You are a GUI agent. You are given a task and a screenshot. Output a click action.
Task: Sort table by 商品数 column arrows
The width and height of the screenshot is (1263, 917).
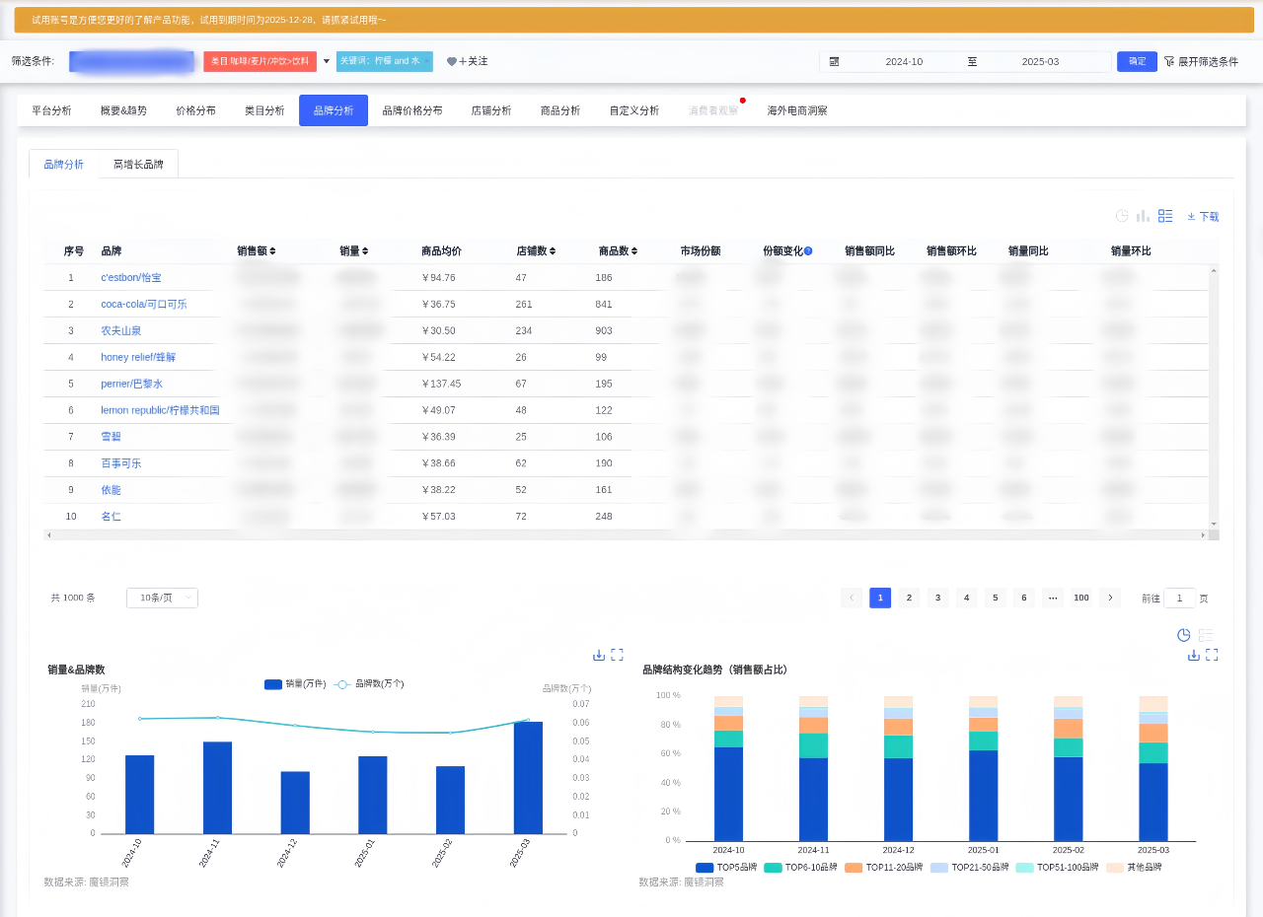pyautogui.click(x=634, y=251)
